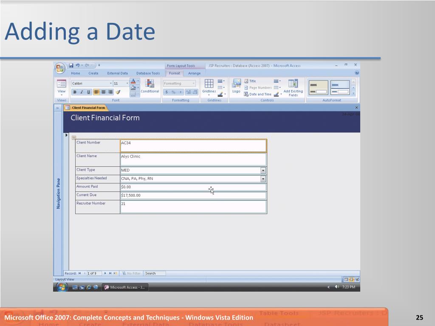The width and height of the screenshot is (435, 326).
Task: Insert a Logo on the form
Action: [x=236, y=86]
